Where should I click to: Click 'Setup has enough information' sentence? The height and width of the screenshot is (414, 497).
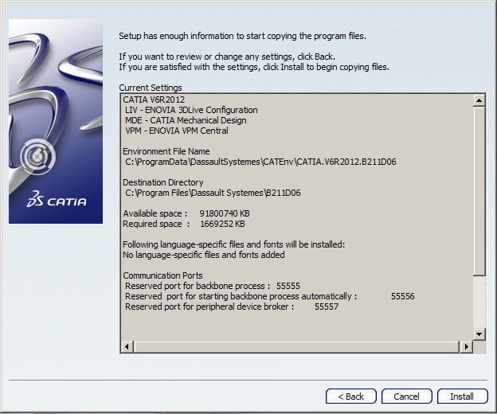(242, 36)
